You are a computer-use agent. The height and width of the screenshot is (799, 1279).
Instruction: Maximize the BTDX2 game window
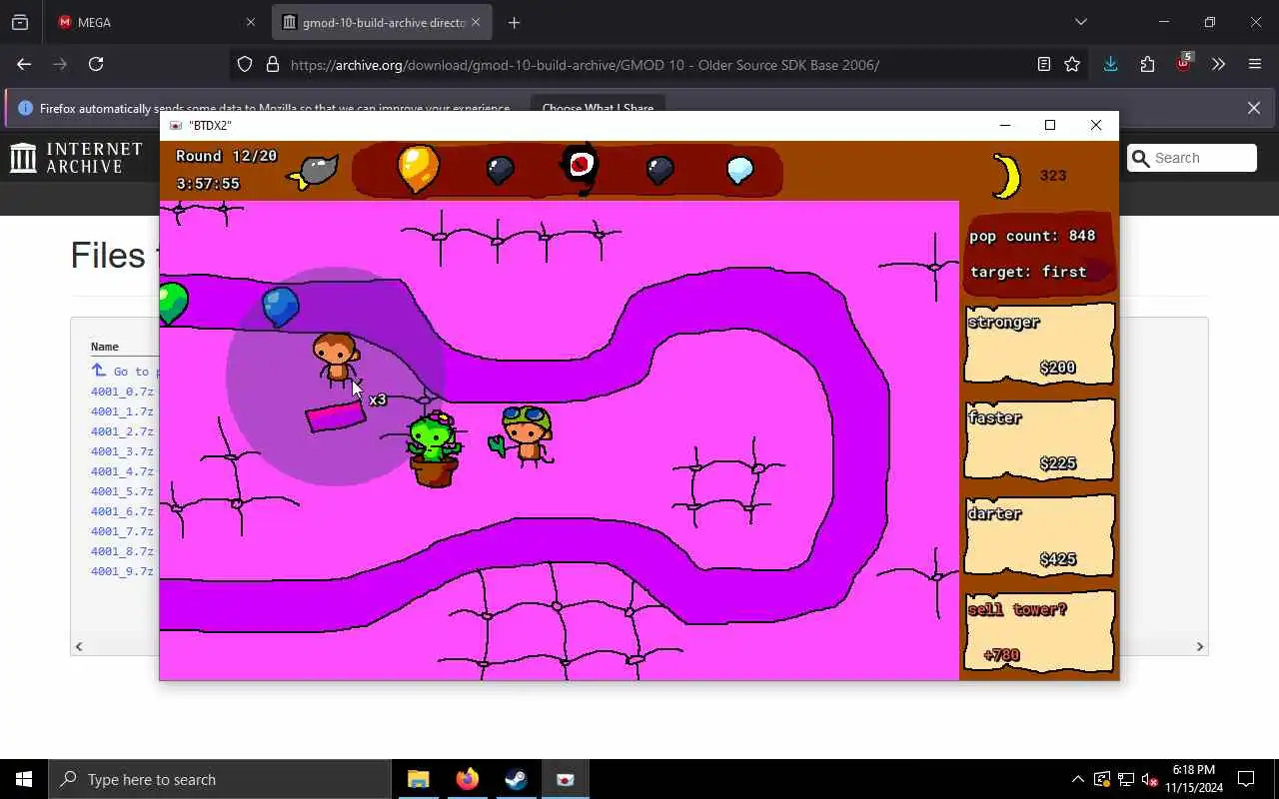(x=1050, y=125)
